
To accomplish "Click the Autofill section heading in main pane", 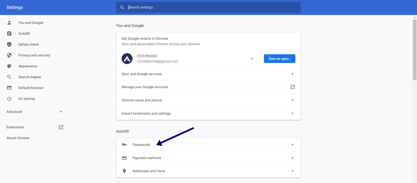I will (x=123, y=131).
